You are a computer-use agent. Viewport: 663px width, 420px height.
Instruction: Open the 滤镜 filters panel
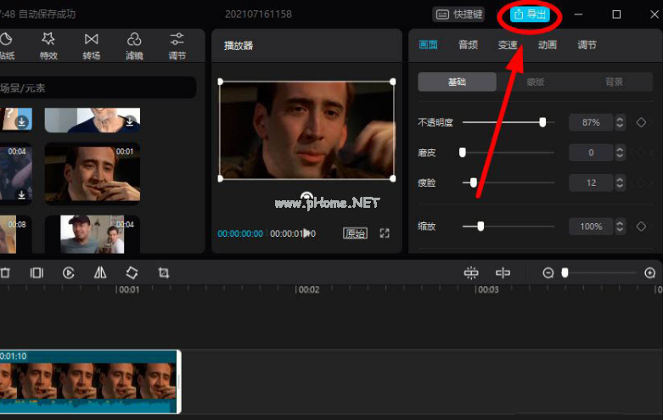[134, 47]
